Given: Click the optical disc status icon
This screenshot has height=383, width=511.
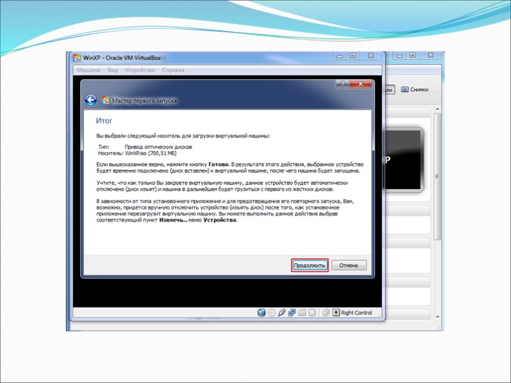Looking at the screenshot, I should click(x=271, y=313).
